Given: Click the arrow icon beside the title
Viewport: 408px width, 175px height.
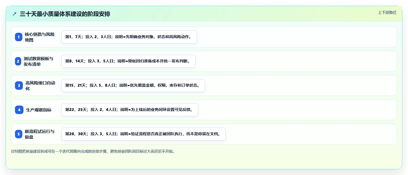Looking at the screenshot, I should [x=14, y=14].
